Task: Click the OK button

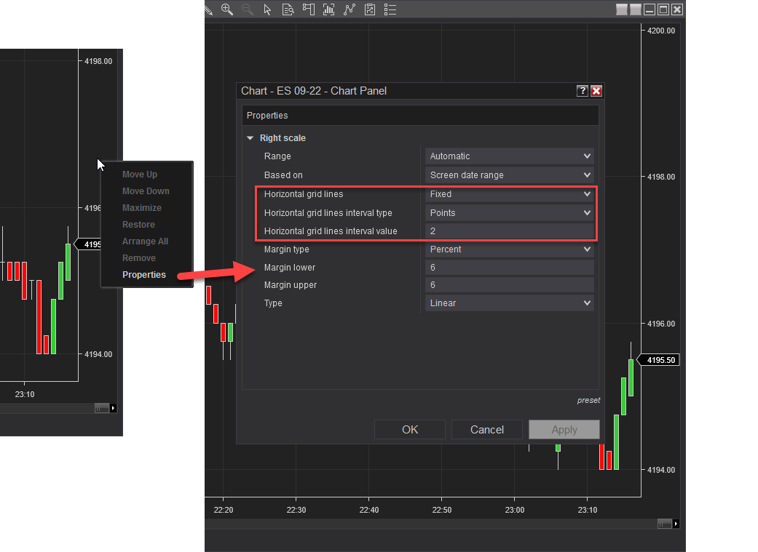Action: 410,429
